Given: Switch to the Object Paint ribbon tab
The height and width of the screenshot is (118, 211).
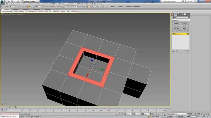Looking at the screenshot, I should 37,10.
